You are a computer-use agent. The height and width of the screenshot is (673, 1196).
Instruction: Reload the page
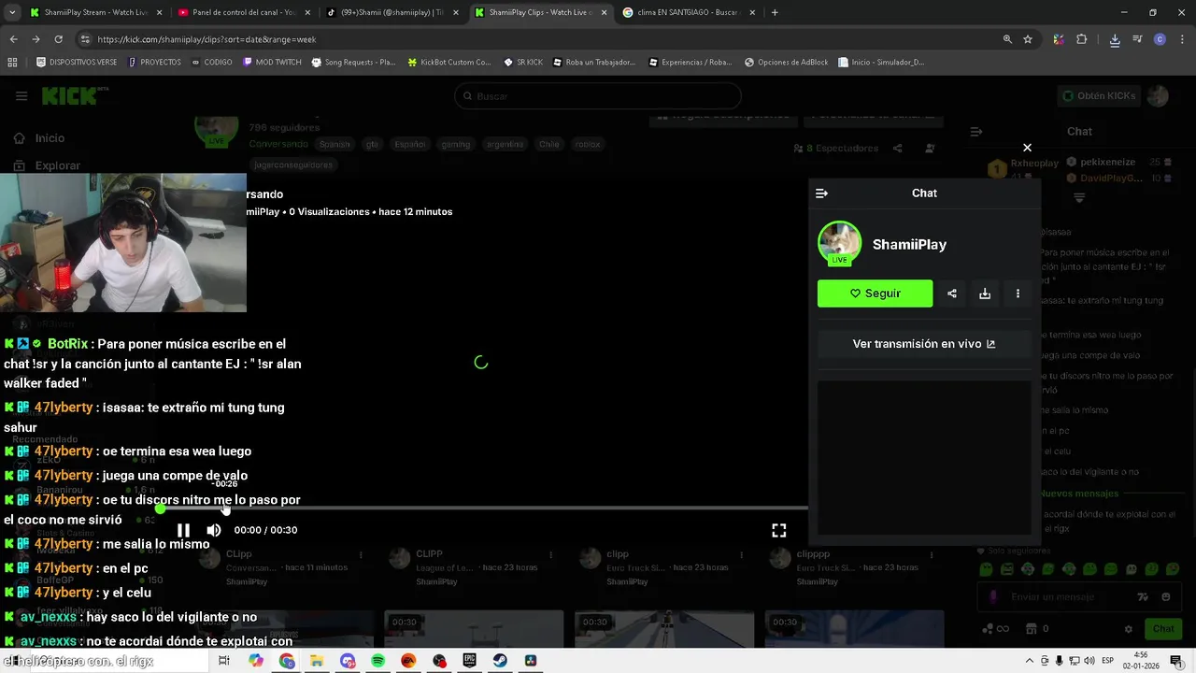point(58,39)
